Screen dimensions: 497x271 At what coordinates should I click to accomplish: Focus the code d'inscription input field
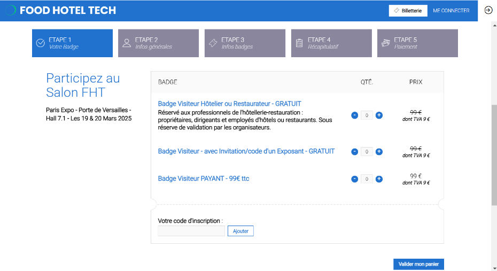tap(191, 231)
